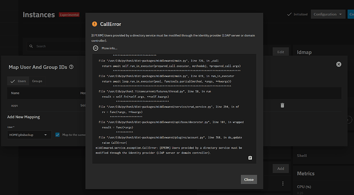Open the User dropdown showing HOME\pbsbackup
Image resolution: width=354 pixels, height=195 pixels.
pyautogui.click(x=29, y=135)
